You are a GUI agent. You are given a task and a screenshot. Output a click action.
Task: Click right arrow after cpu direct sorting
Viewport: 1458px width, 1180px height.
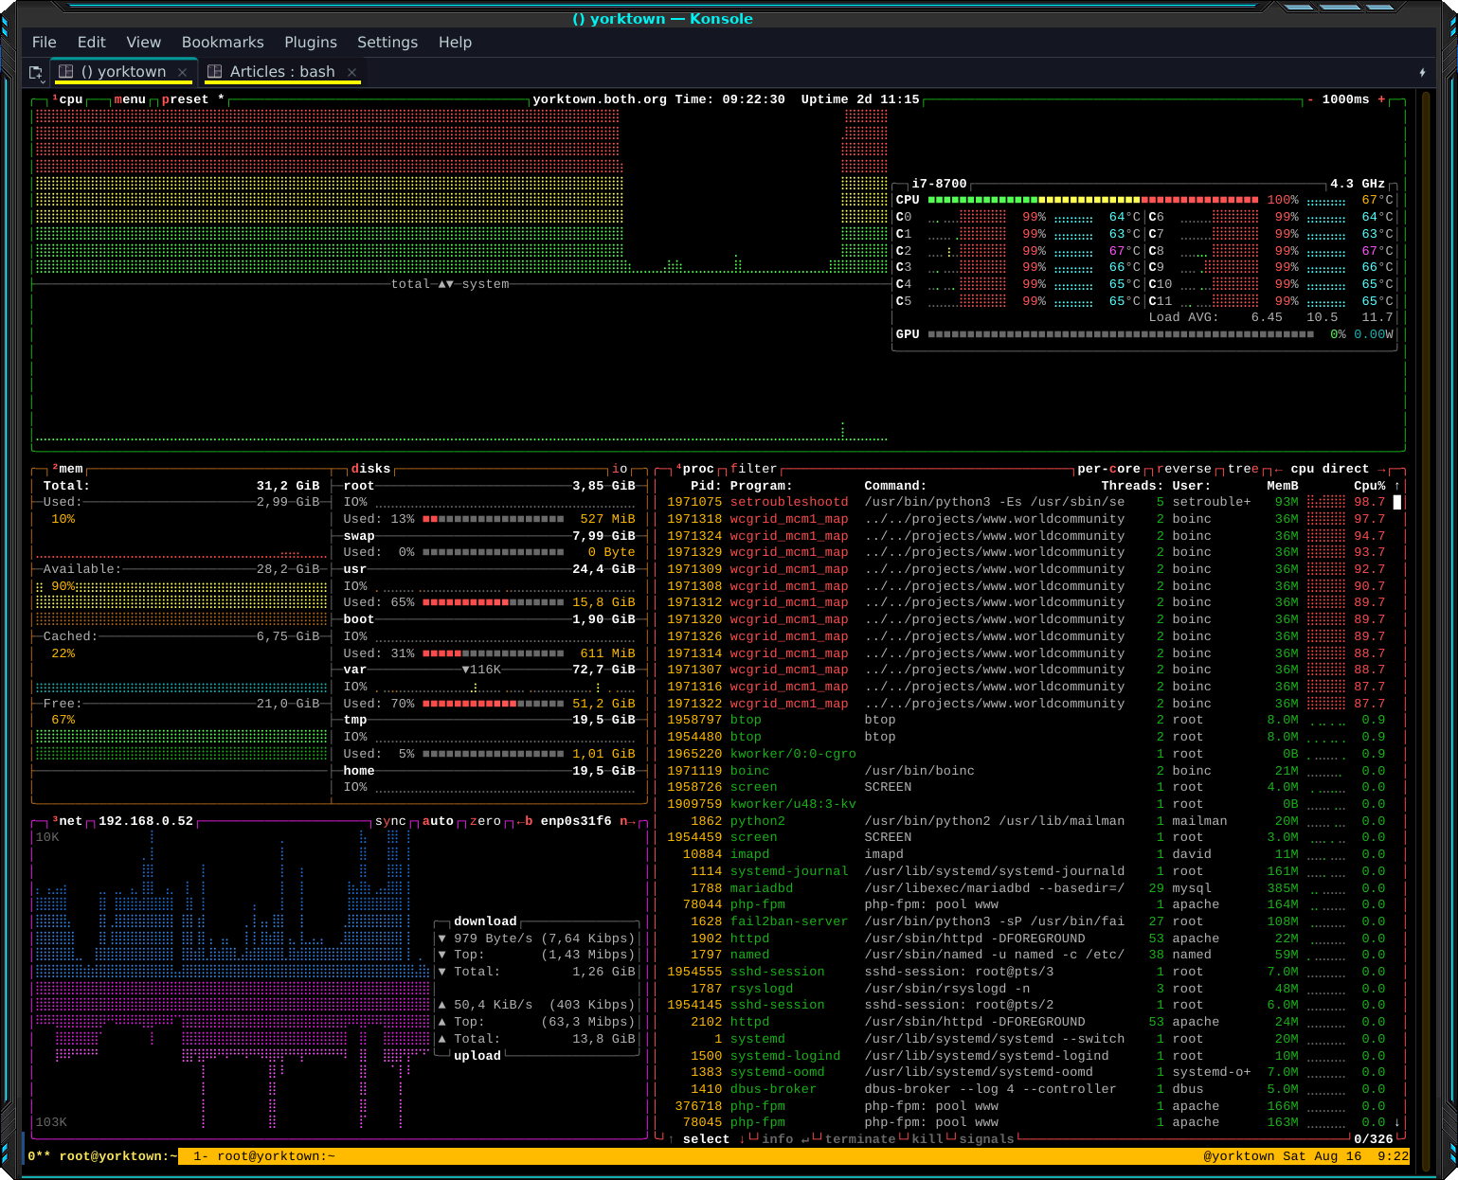click(x=1381, y=469)
